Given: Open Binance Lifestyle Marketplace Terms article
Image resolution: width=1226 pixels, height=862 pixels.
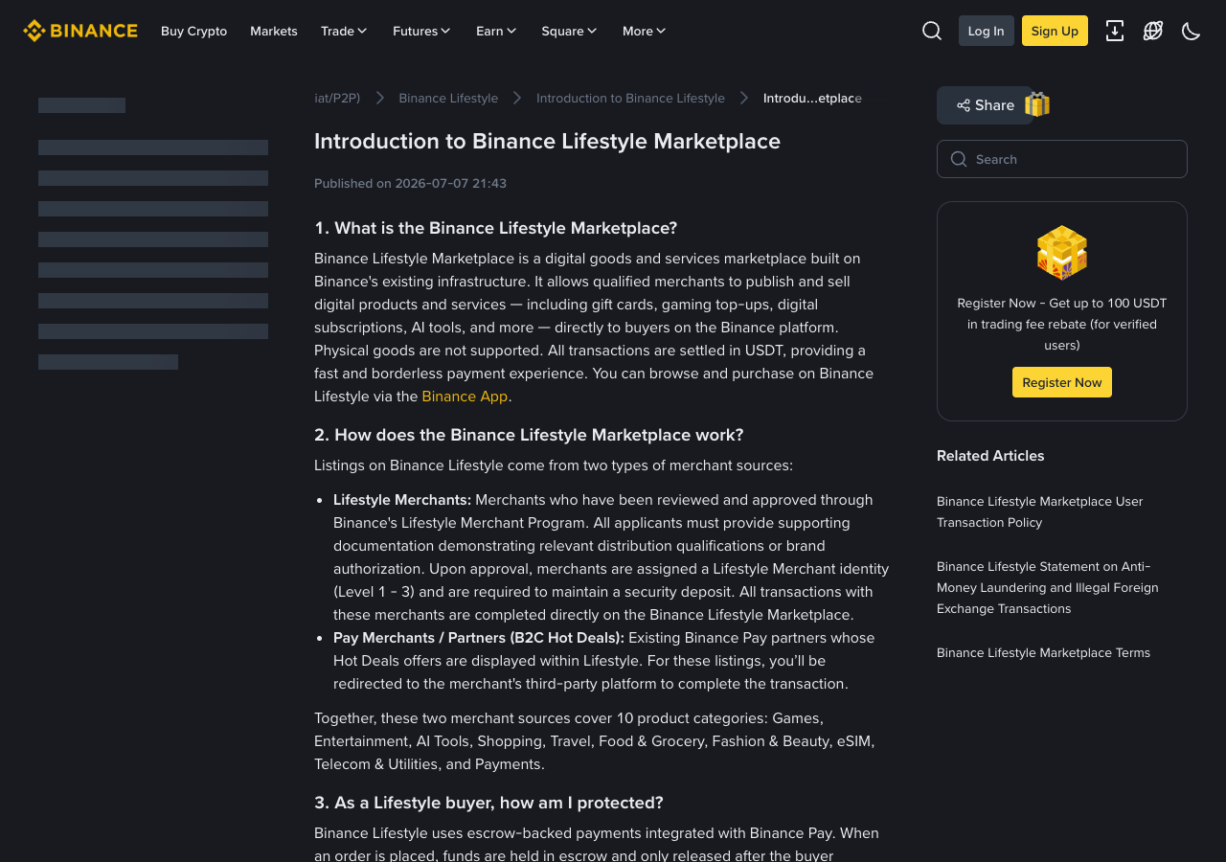Looking at the screenshot, I should tap(1043, 652).
